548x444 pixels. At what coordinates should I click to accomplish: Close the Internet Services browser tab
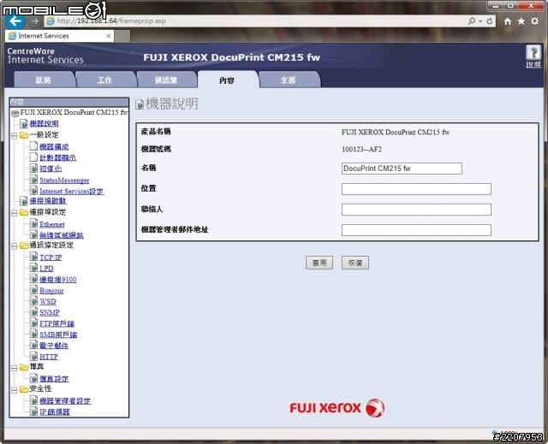tap(109, 36)
